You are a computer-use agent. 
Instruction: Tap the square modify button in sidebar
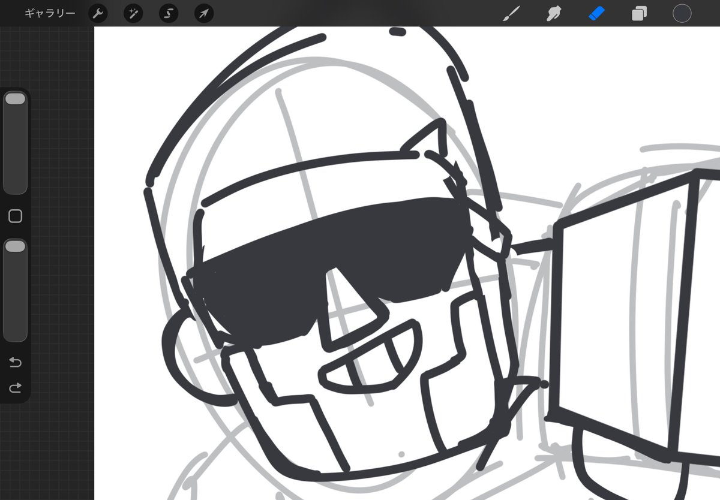point(15,216)
